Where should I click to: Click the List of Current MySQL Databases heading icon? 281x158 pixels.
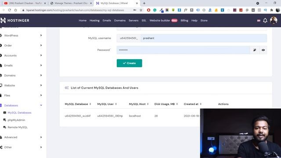click(x=67, y=88)
